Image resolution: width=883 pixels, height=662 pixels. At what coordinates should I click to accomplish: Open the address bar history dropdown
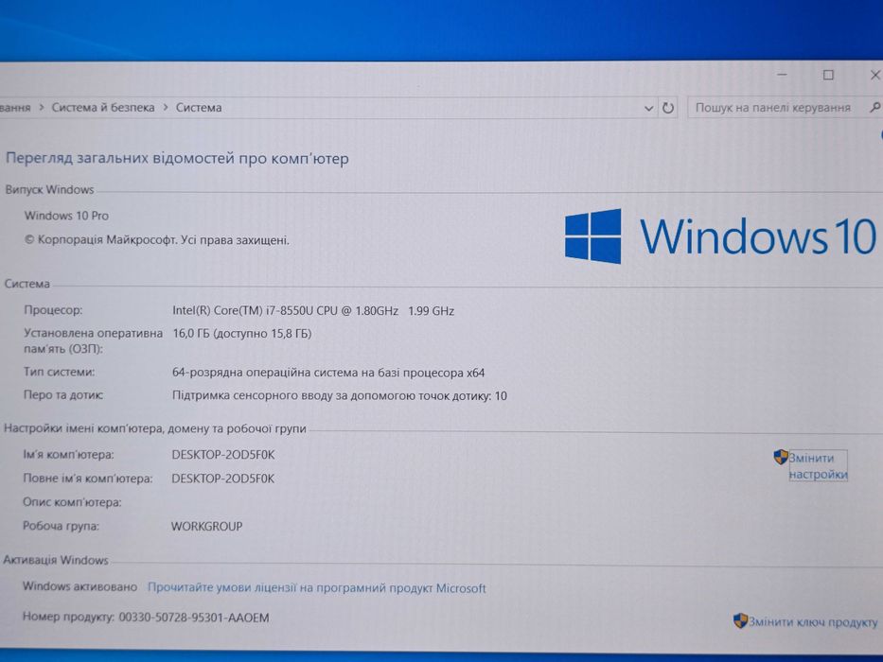pos(648,108)
